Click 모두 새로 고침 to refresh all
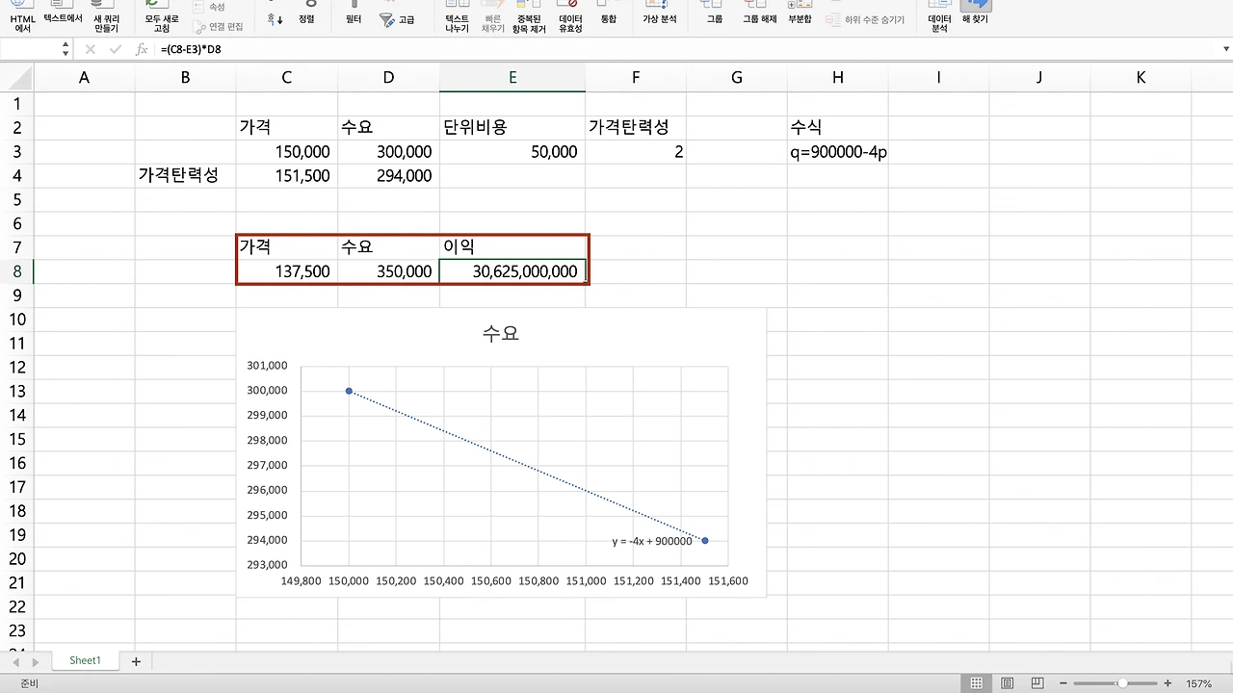1233x693 pixels. pos(162,16)
